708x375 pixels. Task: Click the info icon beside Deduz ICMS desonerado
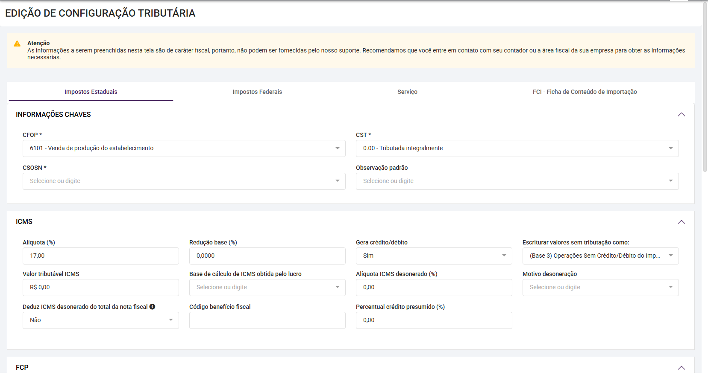click(x=152, y=307)
